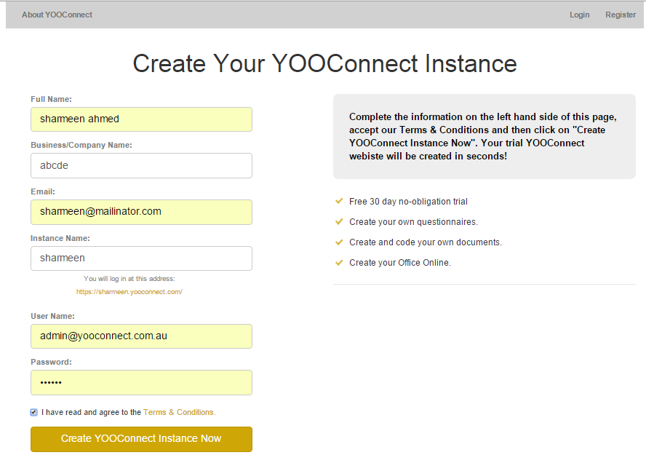Click the 'I have read and agree' label text
Image resolution: width=646 pixels, height=455 pixels.
coord(91,412)
